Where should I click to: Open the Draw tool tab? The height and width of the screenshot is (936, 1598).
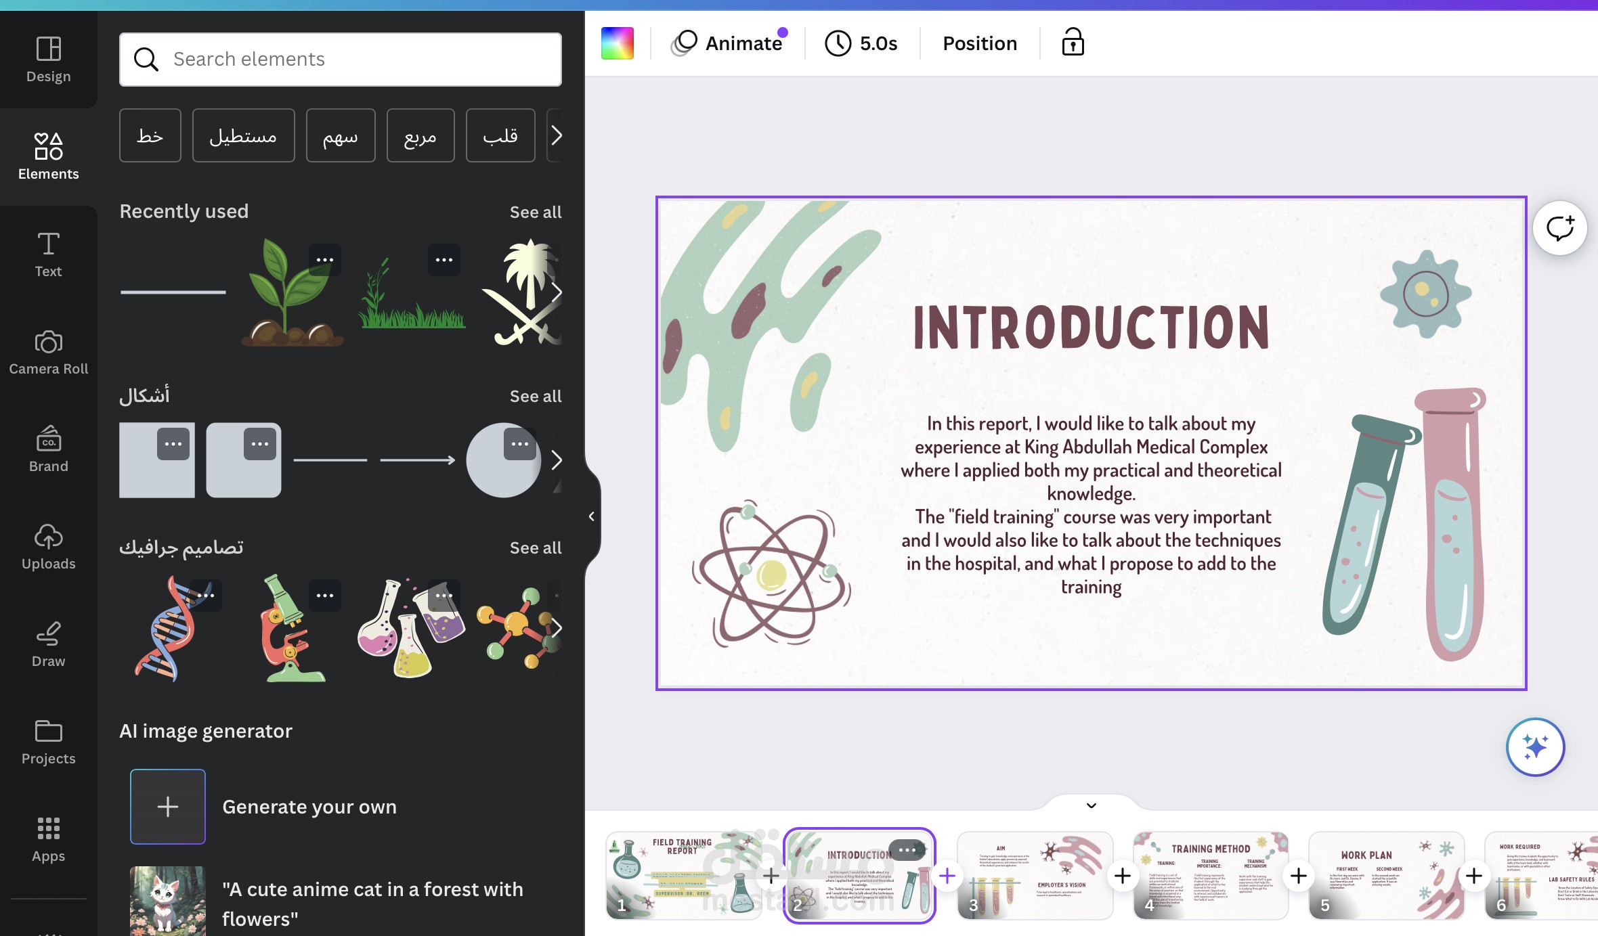point(48,644)
